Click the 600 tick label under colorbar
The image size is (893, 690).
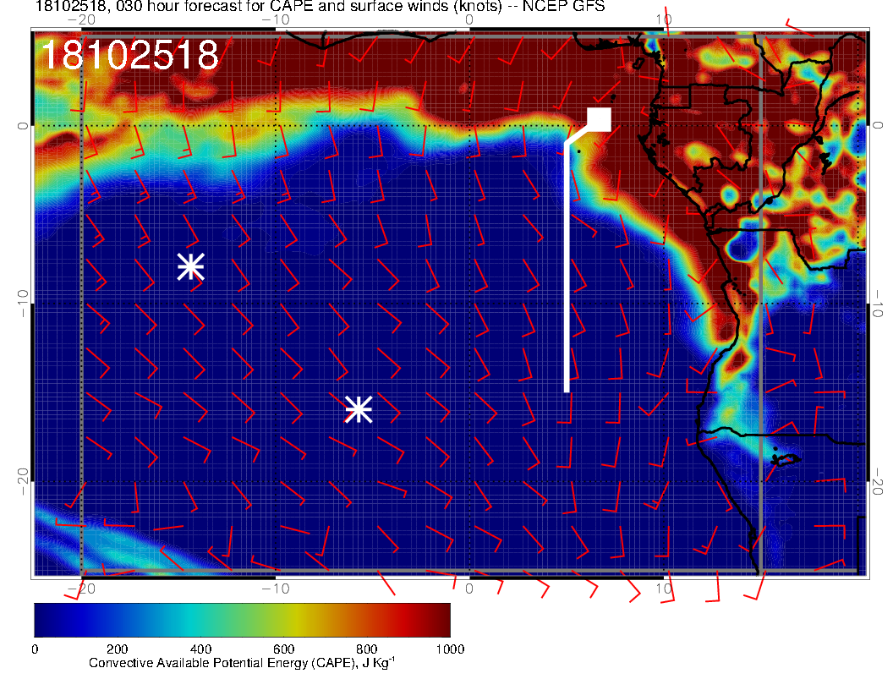(283, 649)
